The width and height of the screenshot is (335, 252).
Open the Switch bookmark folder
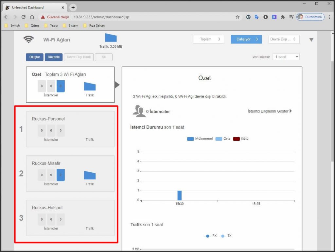(12, 25)
